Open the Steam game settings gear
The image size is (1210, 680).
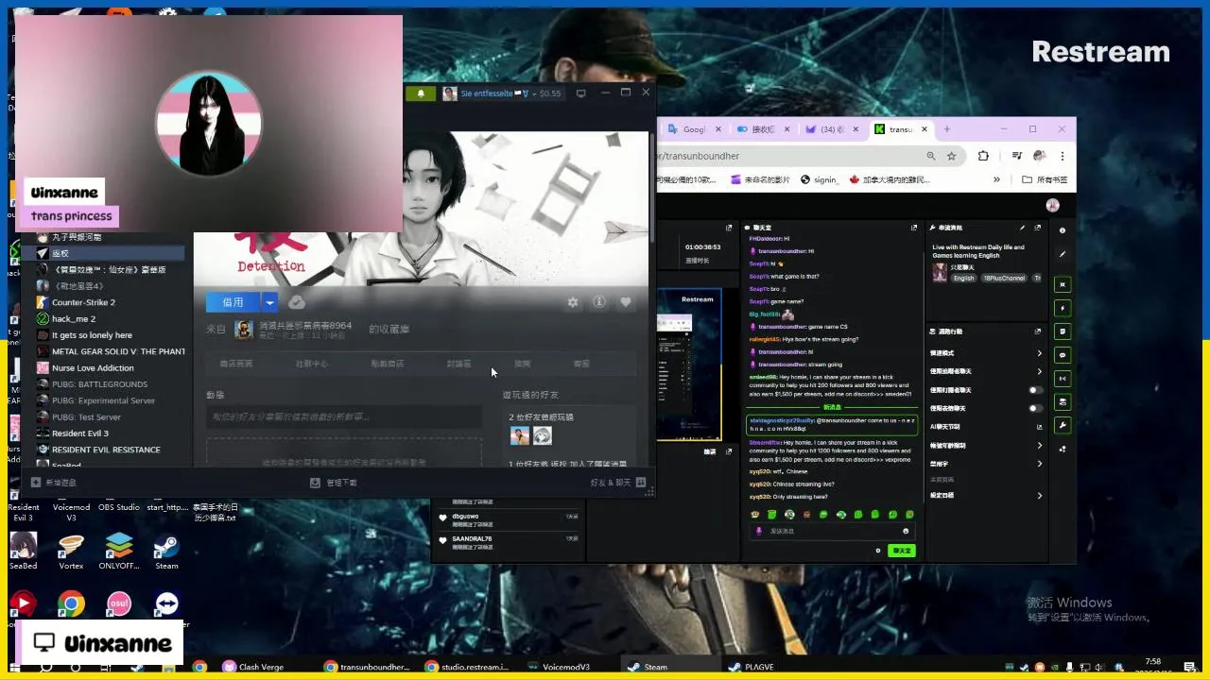(x=573, y=302)
